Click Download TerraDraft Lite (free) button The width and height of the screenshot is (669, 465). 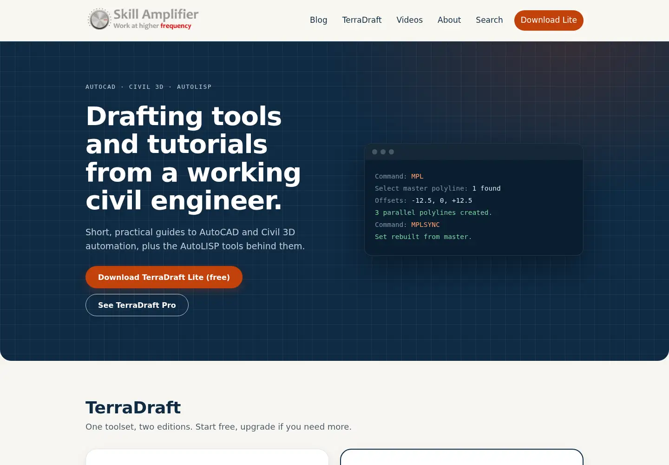[164, 277]
